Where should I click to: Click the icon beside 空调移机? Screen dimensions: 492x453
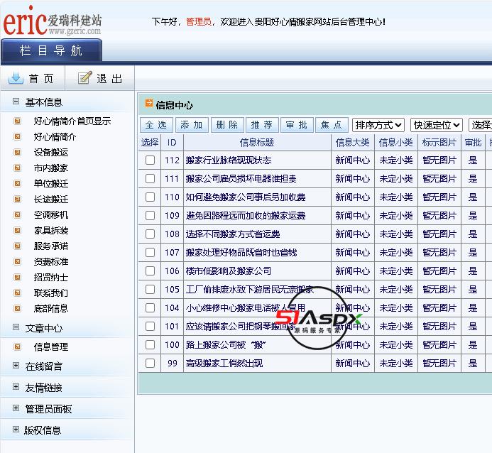click(x=18, y=214)
